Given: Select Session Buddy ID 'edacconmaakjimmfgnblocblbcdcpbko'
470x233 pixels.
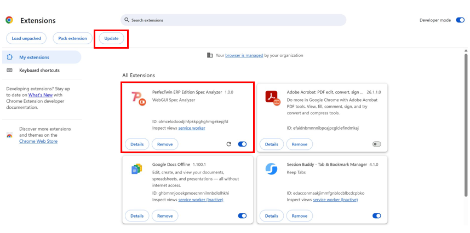Looking at the screenshot, I should click(x=328, y=193).
